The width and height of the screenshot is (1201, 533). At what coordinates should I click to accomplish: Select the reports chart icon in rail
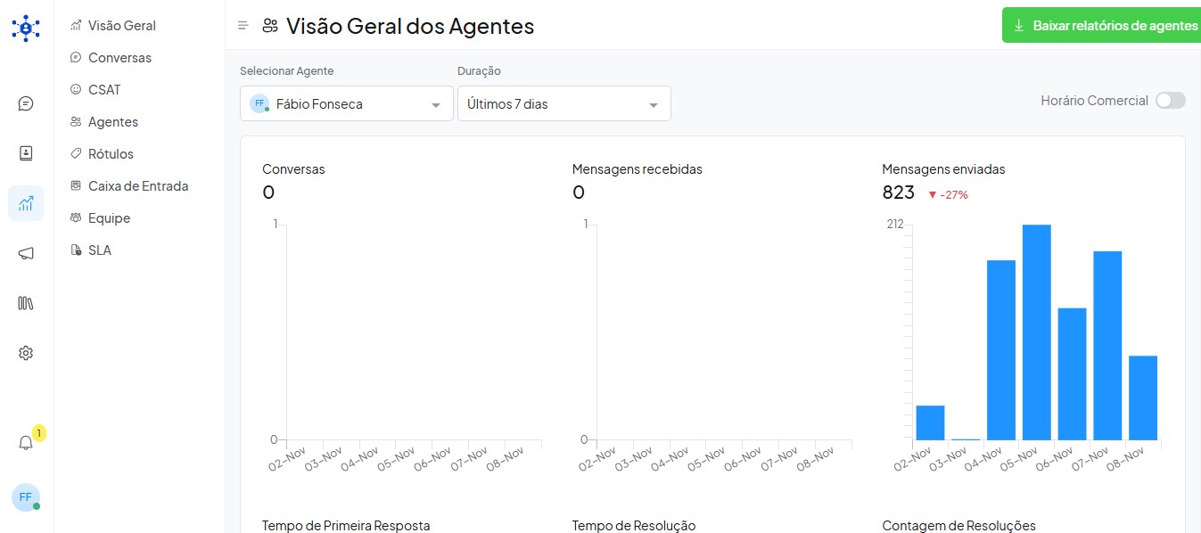26,203
